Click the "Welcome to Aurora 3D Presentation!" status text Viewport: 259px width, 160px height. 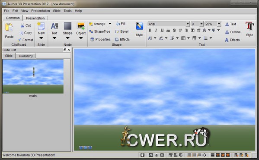pos(29,155)
